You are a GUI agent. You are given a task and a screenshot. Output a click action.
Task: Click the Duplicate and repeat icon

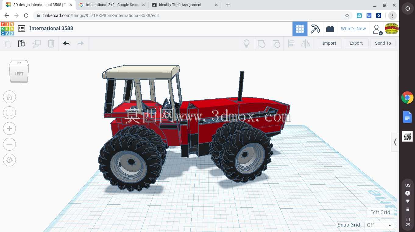point(37,43)
